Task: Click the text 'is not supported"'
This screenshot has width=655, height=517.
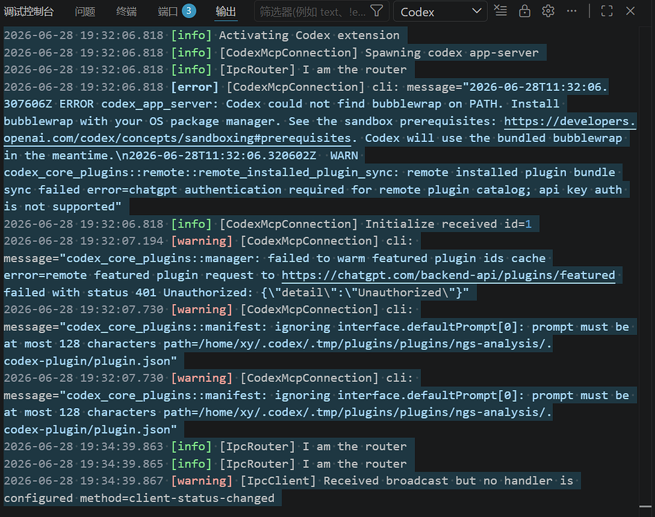Action: [63, 207]
